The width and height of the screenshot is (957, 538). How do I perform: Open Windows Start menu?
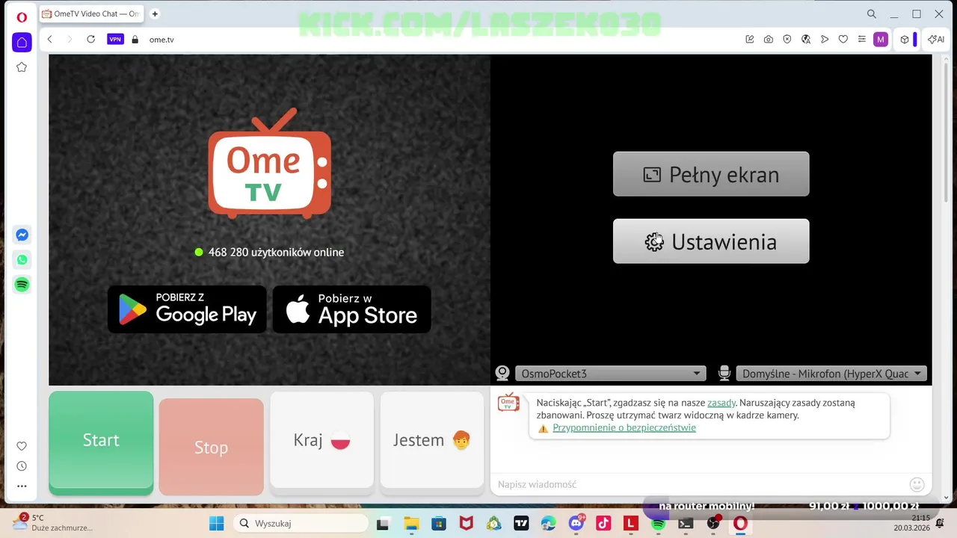pyautogui.click(x=216, y=524)
